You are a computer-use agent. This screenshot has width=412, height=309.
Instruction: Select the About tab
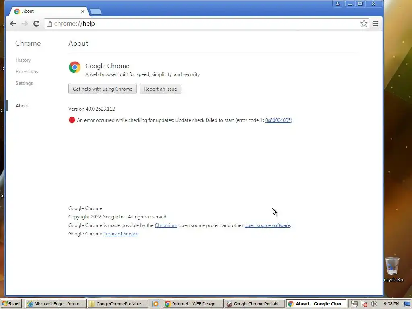tap(49, 12)
